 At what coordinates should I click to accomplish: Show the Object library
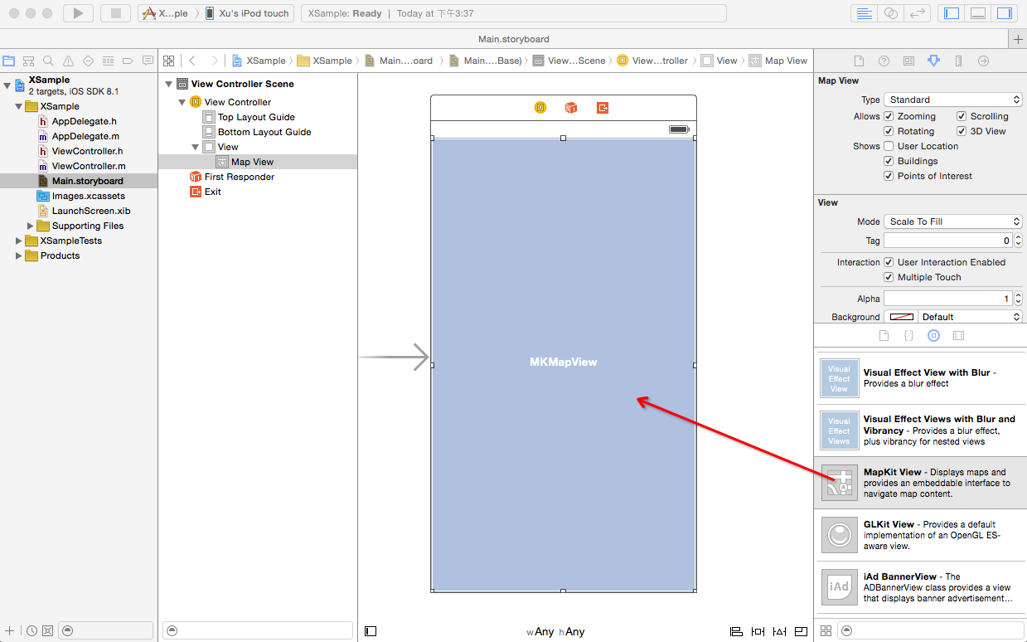click(933, 336)
